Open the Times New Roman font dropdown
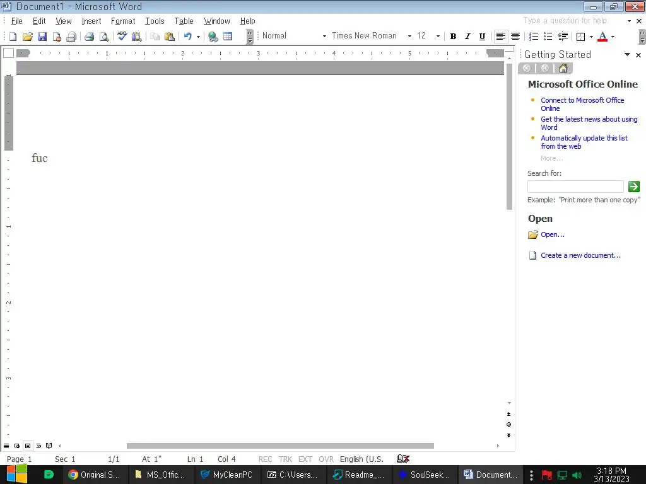Viewport: 646px width, 484px height. pyautogui.click(x=409, y=36)
